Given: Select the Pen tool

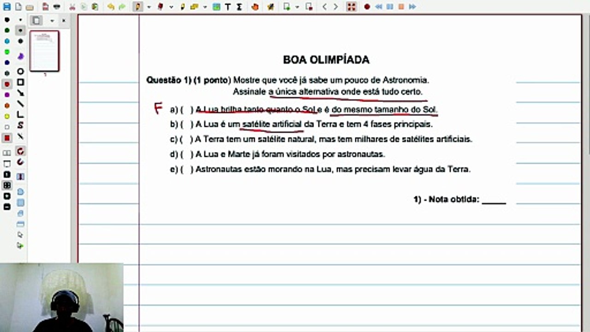Looking at the screenshot, I should (x=138, y=7).
